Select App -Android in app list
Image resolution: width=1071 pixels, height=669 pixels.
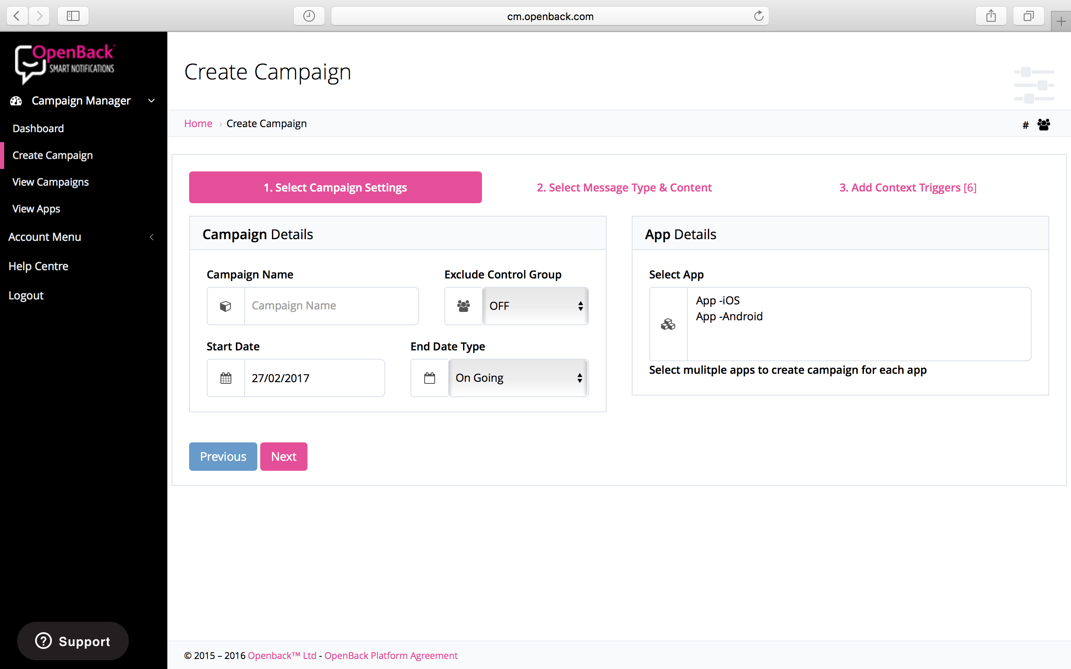tap(729, 317)
